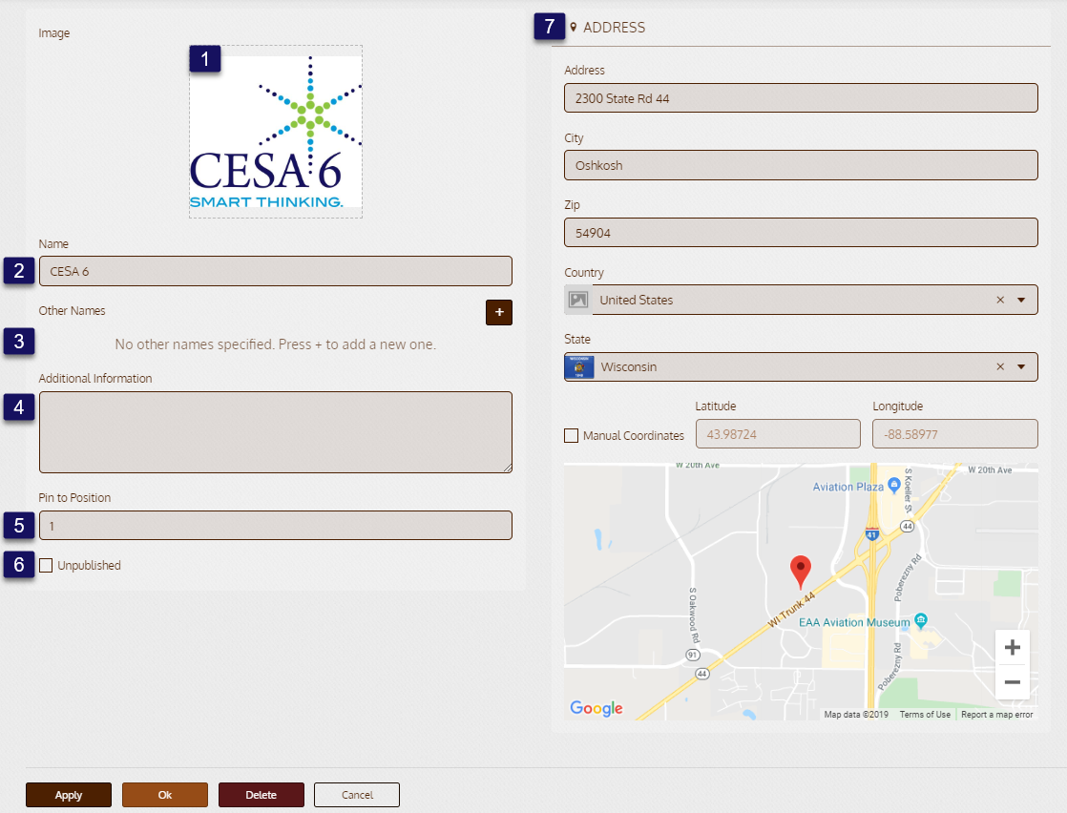1067x813 pixels.
Task: Open the map Terms of Use link
Action: click(x=925, y=715)
